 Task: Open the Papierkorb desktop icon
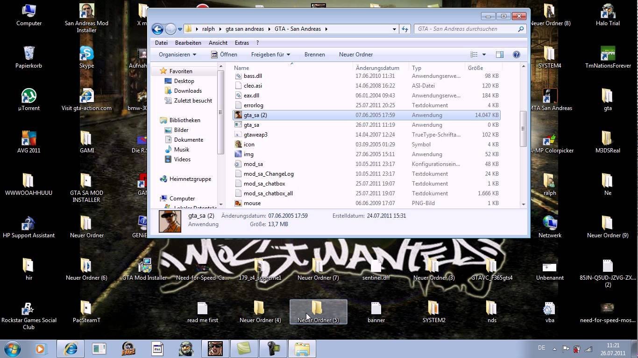pos(29,58)
